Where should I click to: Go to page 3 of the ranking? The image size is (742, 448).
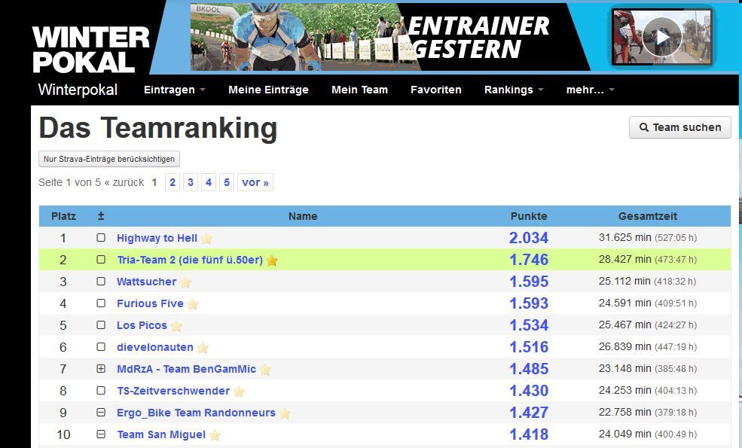191,182
